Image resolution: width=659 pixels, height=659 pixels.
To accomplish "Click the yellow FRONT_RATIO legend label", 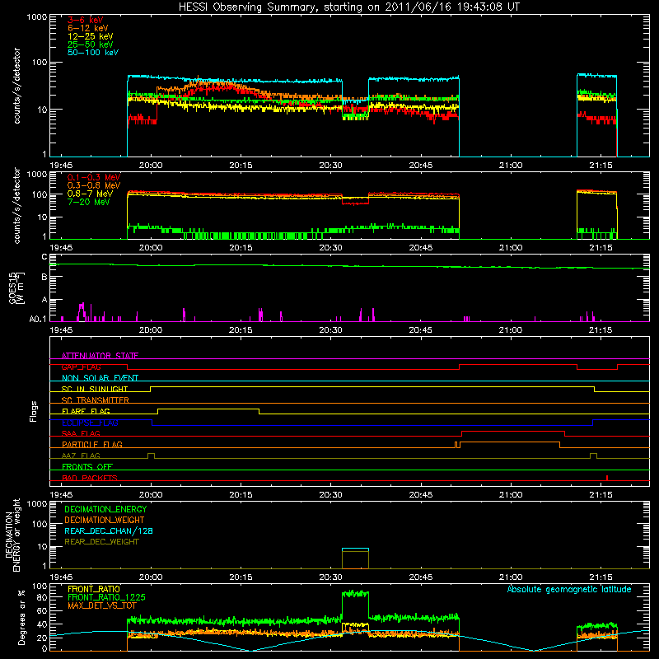I will tap(94, 589).
